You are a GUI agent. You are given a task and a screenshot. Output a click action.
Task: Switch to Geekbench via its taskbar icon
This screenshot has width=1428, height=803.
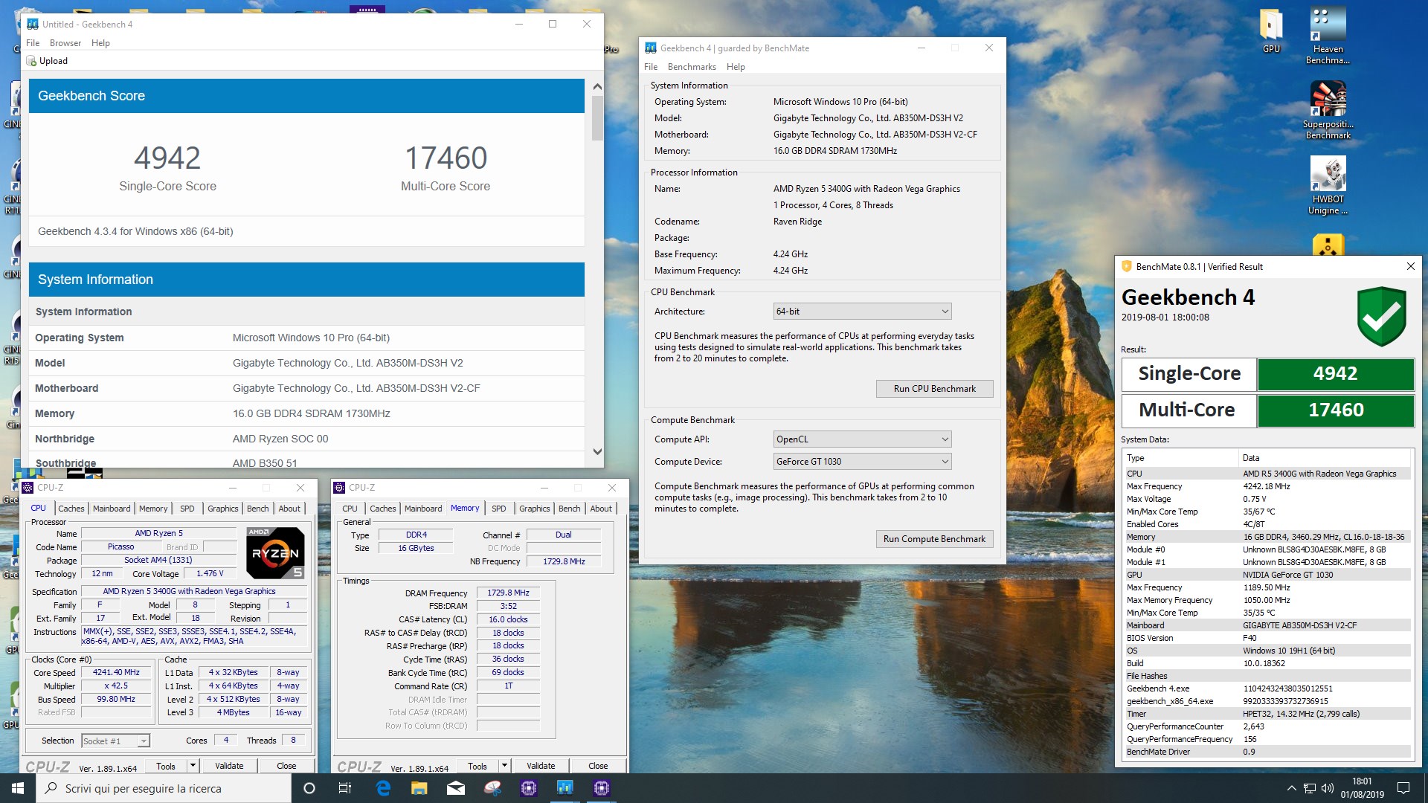coord(565,788)
